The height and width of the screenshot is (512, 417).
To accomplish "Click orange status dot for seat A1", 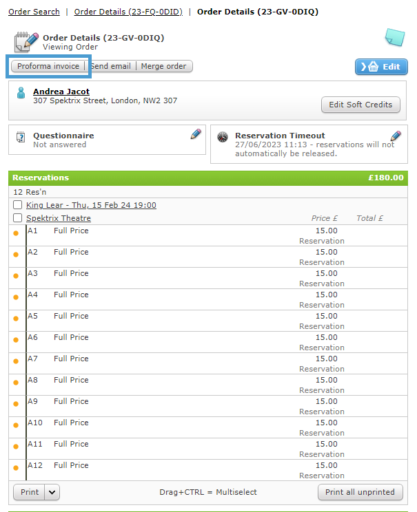I will point(16,233).
